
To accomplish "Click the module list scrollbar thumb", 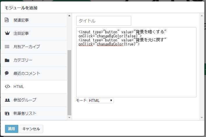I will 69,83.
